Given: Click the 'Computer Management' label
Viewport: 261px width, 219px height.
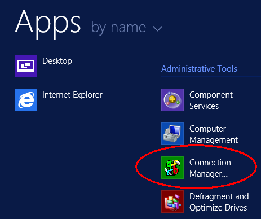Looking at the screenshot, I should [x=214, y=134].
